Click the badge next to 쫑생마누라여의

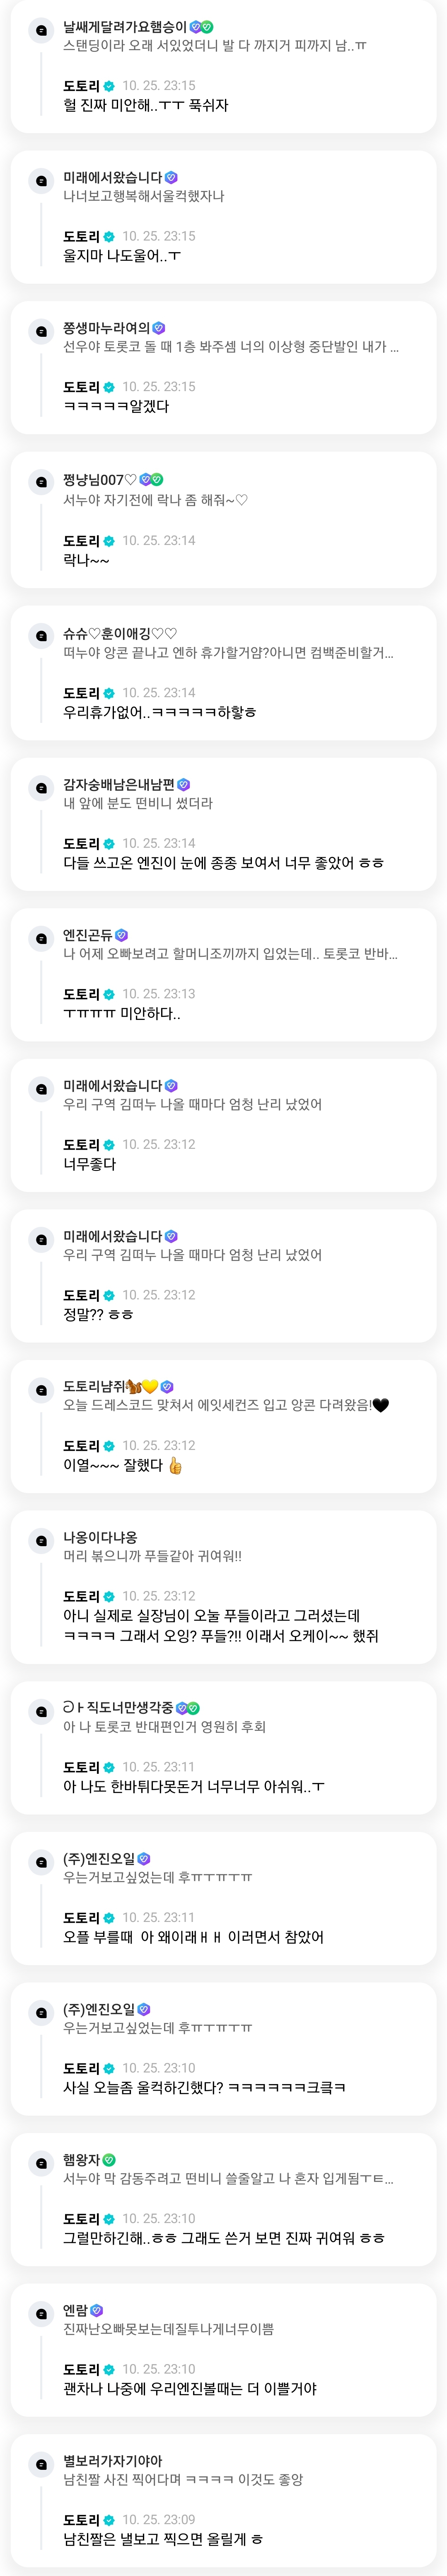tap(159, 328)
